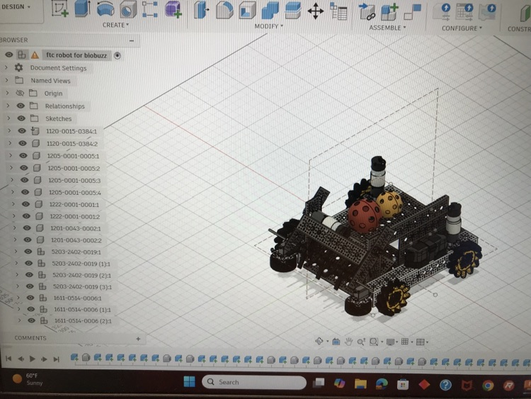
Task: Expand Document Settings node
Action: point(6,67)
